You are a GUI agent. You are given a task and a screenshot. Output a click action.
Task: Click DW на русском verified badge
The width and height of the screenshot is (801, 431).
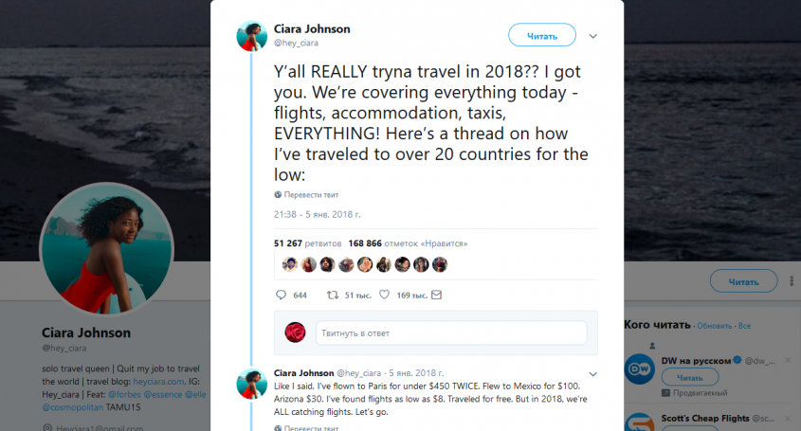pos(737,360)
